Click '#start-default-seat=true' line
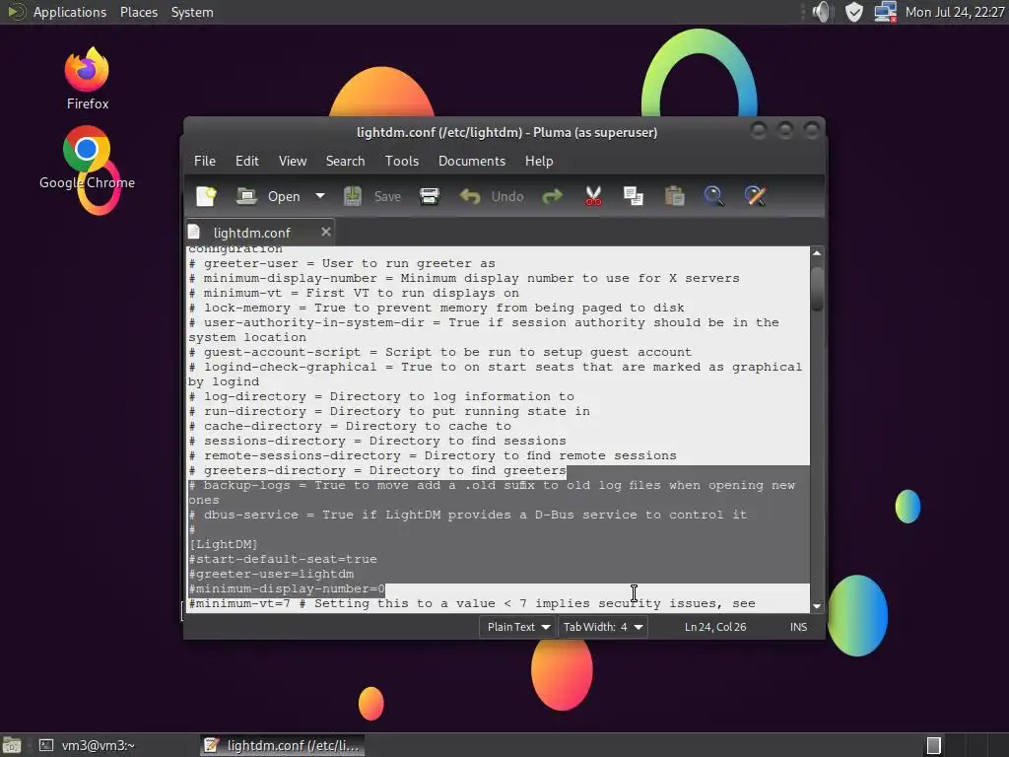This screenshot has width=1009, height=757. coord(283,560)
